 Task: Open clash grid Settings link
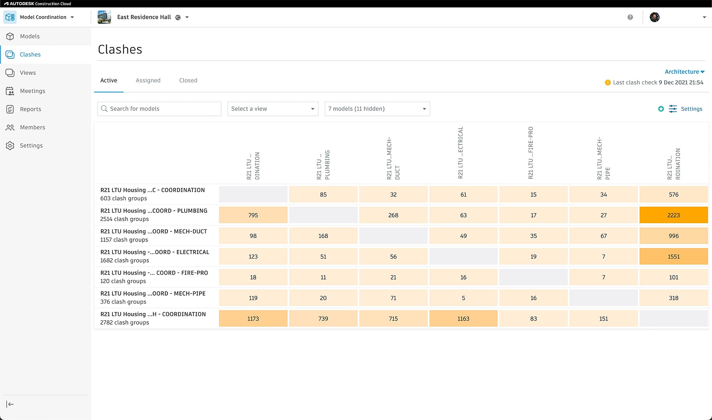tap(691, 109)
